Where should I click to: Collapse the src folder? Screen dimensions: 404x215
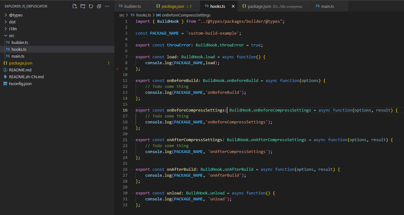(12, 36)
